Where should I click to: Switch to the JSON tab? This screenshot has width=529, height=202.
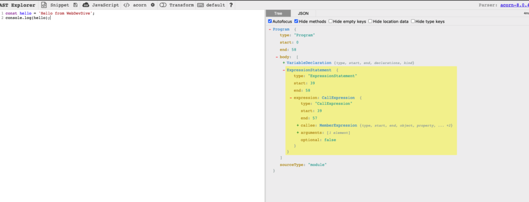pos(303,13)
